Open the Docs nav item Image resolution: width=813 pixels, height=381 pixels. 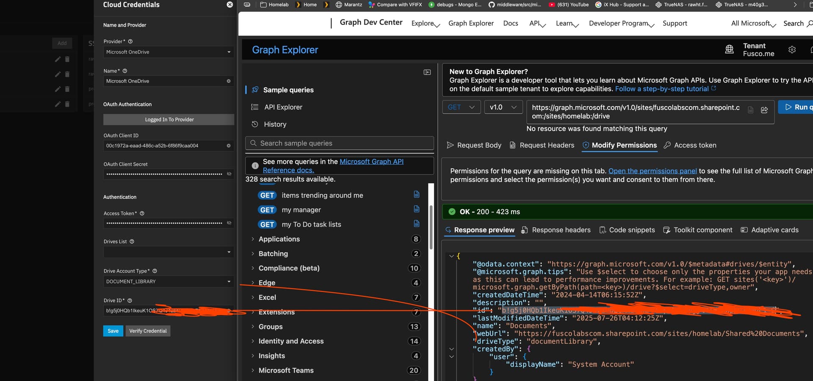[511, 24]
